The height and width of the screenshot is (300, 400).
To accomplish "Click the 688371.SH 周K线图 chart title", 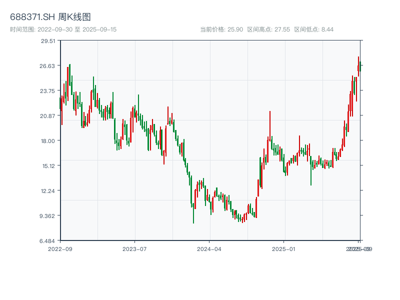I will coord(50,17).
